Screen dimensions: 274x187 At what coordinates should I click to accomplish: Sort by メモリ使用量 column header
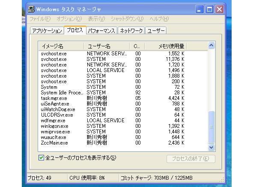click(x=166, y=46)
